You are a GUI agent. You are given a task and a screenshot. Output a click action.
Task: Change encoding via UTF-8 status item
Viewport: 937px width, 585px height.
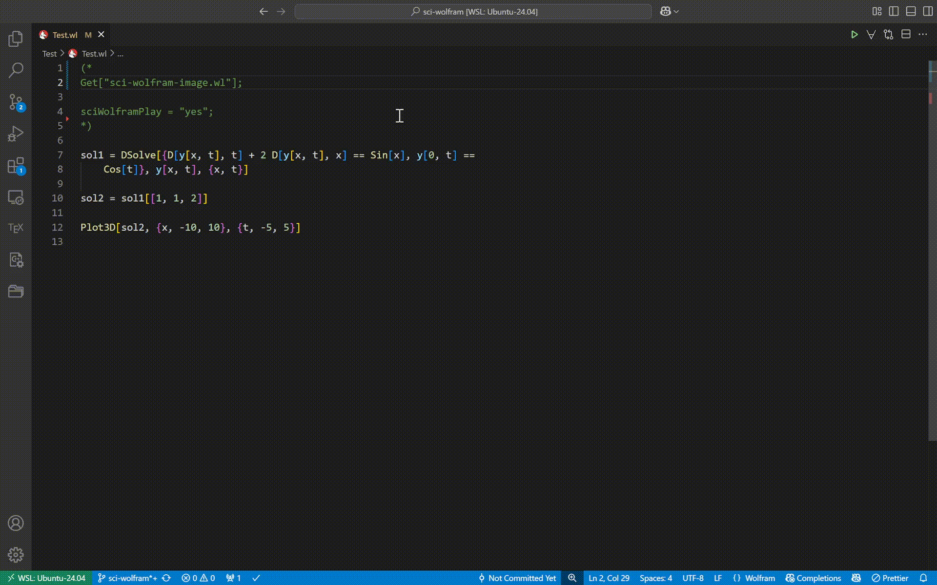[693, 578]
